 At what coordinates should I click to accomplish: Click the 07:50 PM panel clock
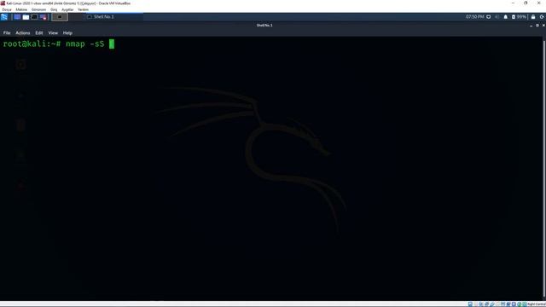474,17
